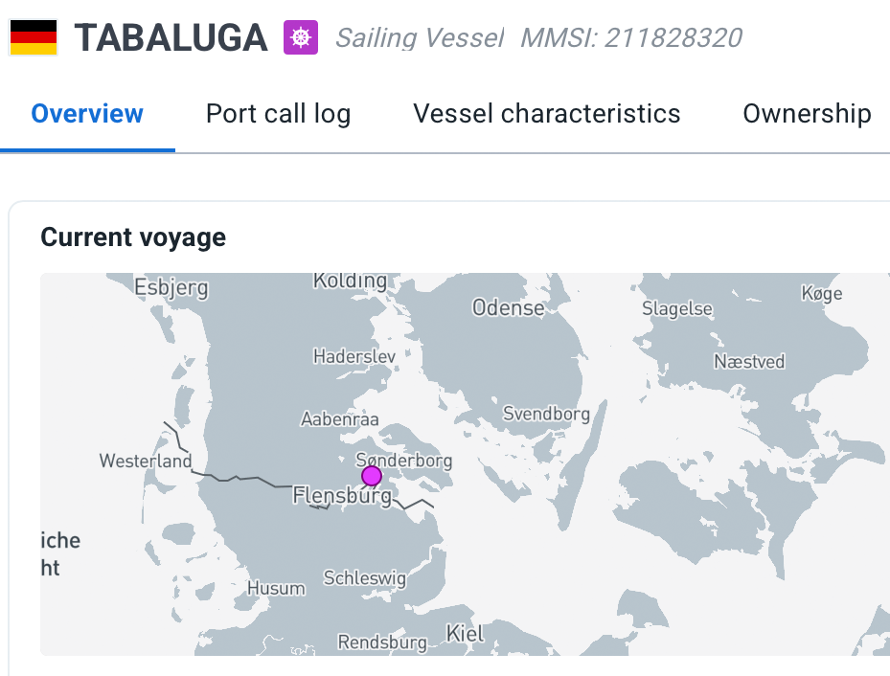Open the Vessel characteristics tab

(x=546, y=114)
